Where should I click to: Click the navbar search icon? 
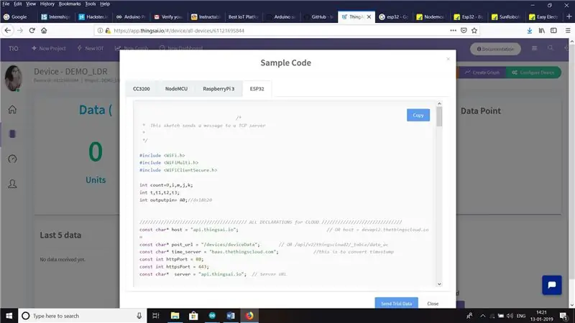[x=551, y=48]
